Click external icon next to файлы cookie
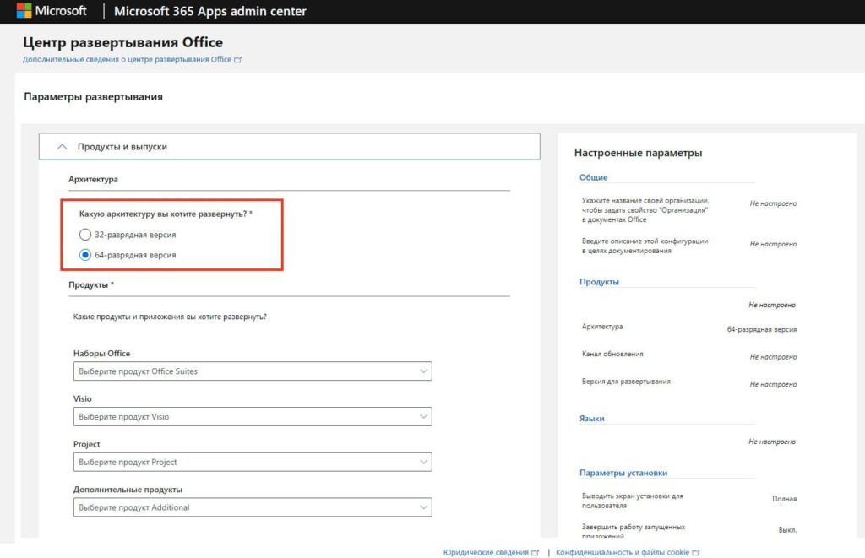 [696, 552]
